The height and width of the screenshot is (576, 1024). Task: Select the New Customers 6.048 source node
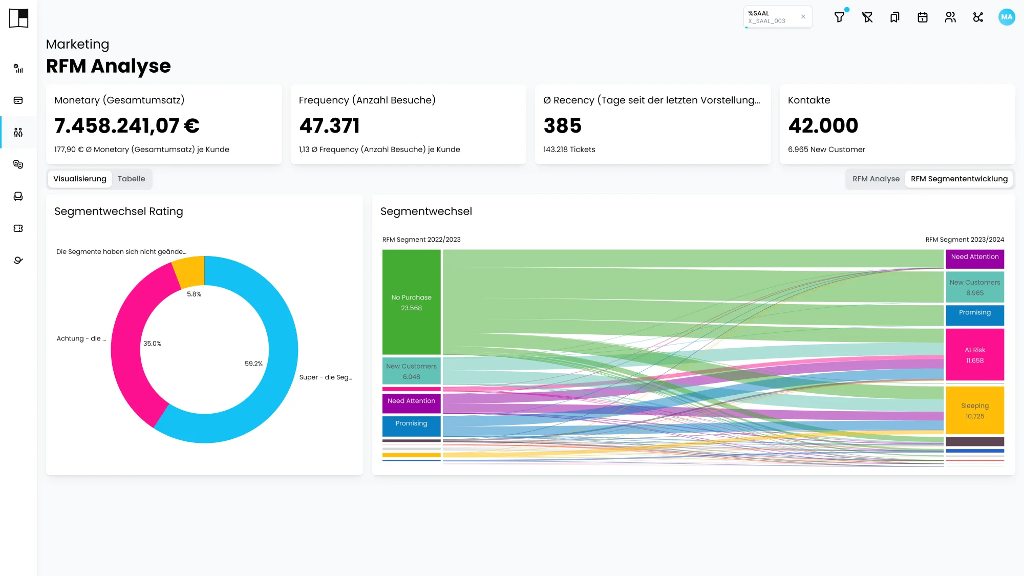412,371
